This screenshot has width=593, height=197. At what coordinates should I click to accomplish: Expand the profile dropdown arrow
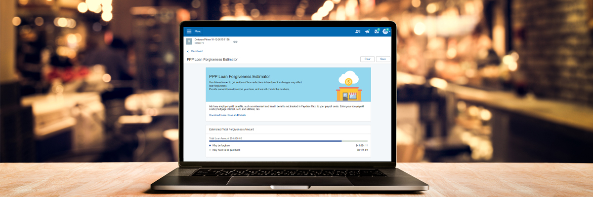pyautogui.click(x=389, y=32)
